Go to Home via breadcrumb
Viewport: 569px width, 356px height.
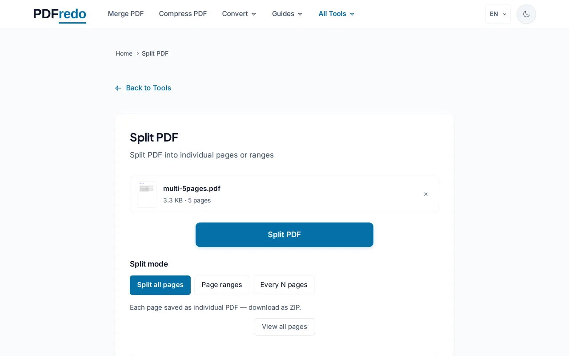pyautogui.click(x=124, y=53)
